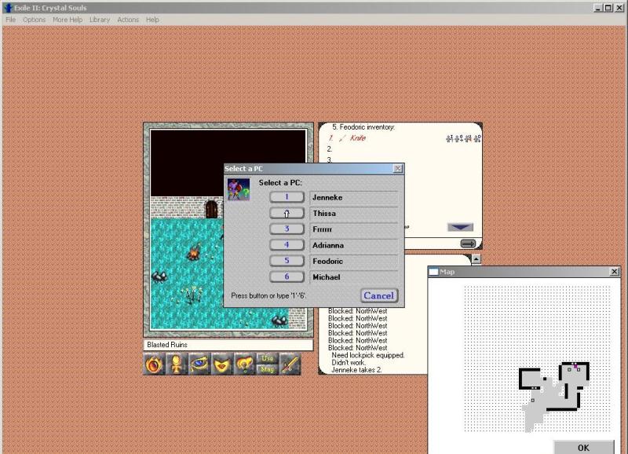Open the Actions menu

coord(128,20)
